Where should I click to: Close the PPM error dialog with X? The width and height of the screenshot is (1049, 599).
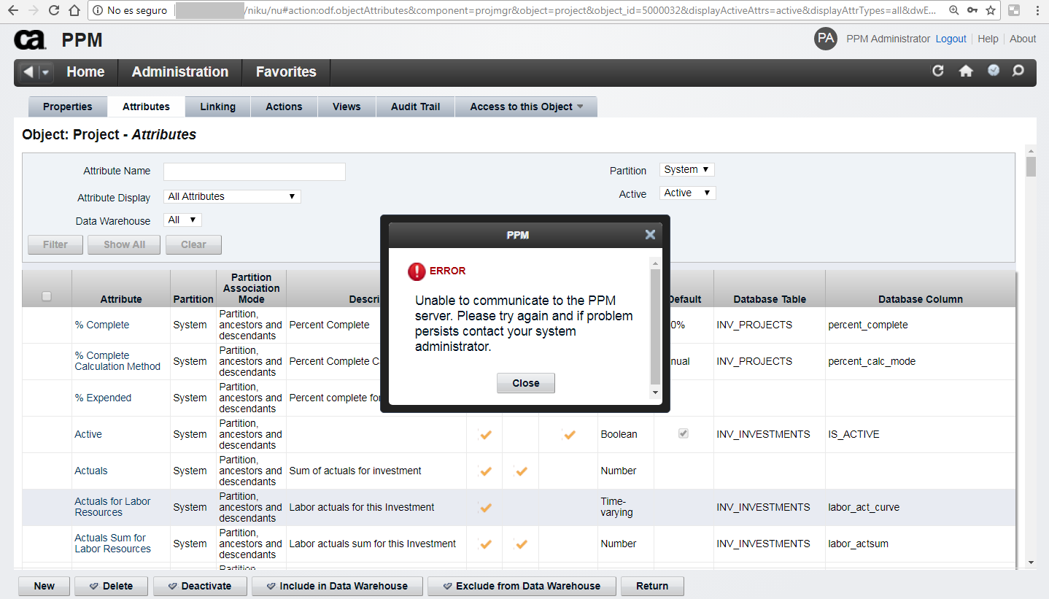pos(650,235)
